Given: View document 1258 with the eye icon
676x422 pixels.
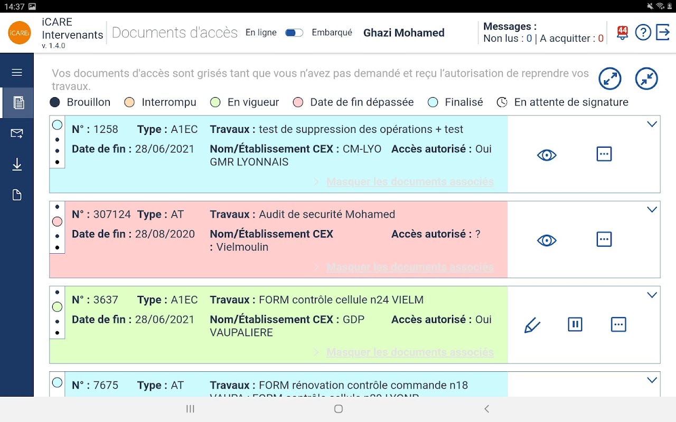Looking at the screenshot, I should point(547,155).
